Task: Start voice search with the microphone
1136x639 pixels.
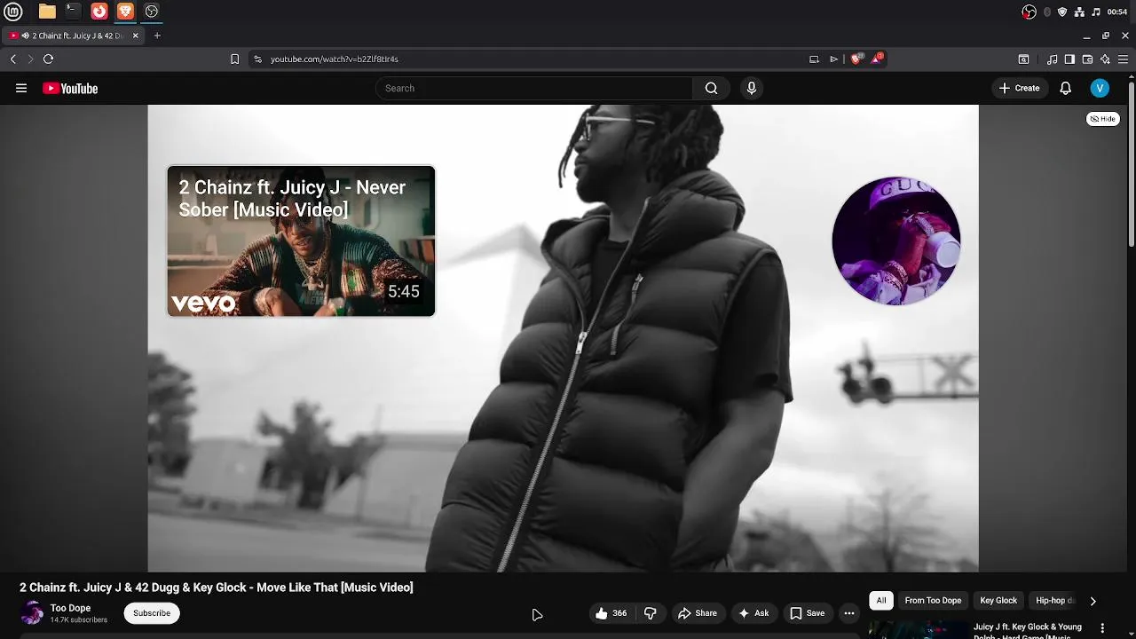Action: (752, 88)
